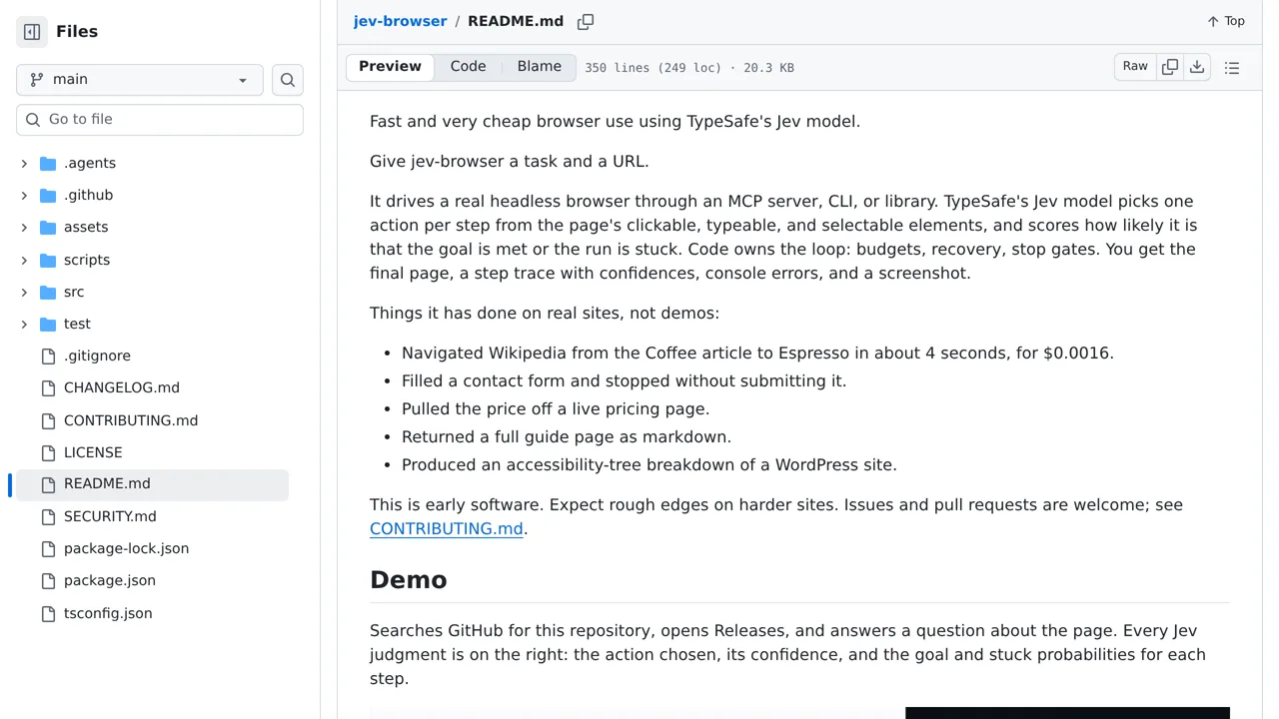Click the .github folder icon
Image resolution: width=1279 pixels, height=719 pixels.
(x=48, y=196)
